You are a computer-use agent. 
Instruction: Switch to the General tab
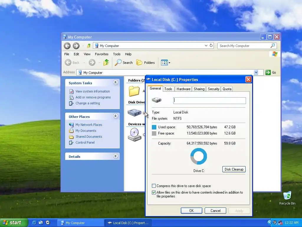click(x=155, y=88)
